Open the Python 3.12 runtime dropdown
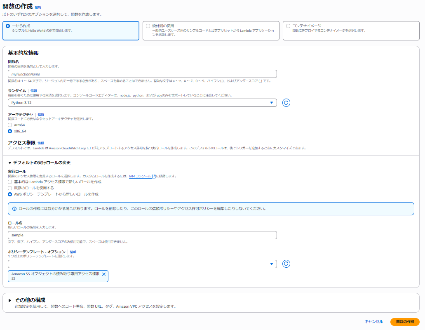Screen dimensions: 425x330 pyautogui.click(x=142, y=103)
